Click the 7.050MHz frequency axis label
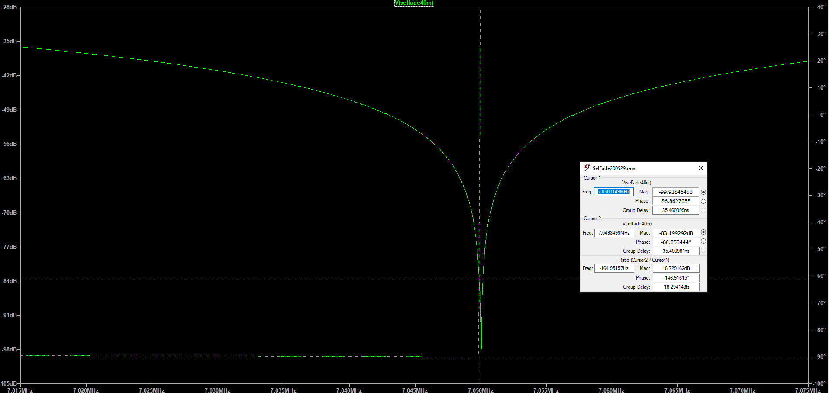The height and width of the screenshot is (393, 829). click(x=481, y=390)
